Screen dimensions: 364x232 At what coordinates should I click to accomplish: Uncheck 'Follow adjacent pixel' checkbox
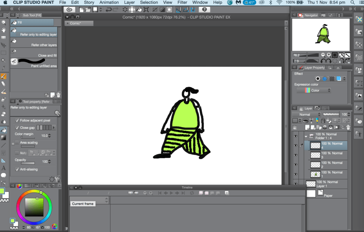pyautogui.click(x=17, y=121)
